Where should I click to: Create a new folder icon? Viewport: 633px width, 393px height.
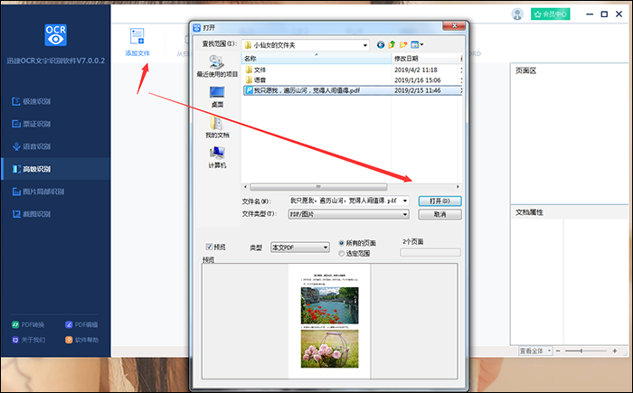pos(403,45)
